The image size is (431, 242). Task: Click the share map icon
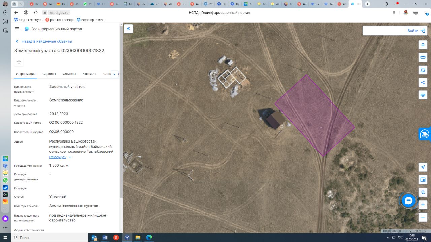(x=423, y=82)
